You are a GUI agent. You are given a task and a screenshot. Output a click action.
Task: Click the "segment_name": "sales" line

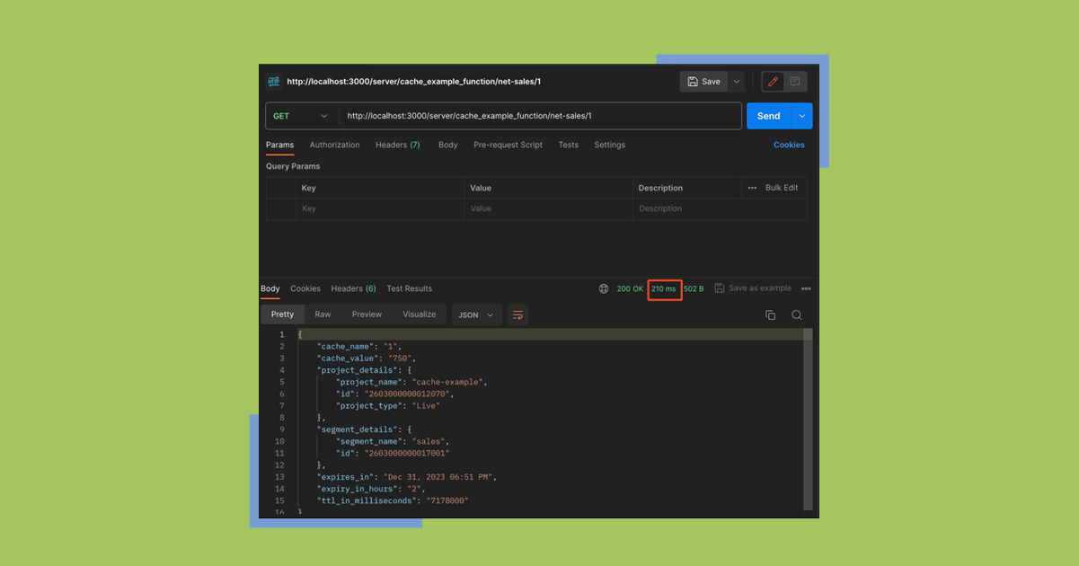(x=393, y=441)
